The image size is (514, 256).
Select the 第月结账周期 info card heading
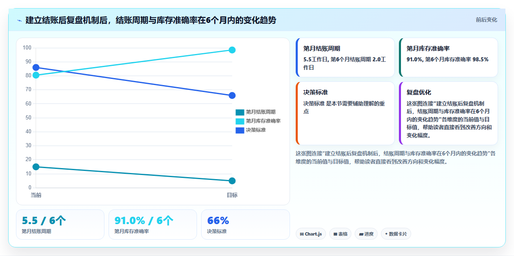322,48
